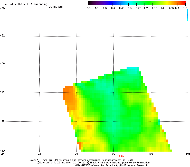
Task: Select the "Data buffer is 22 hrs" note line
Action: 93,163
